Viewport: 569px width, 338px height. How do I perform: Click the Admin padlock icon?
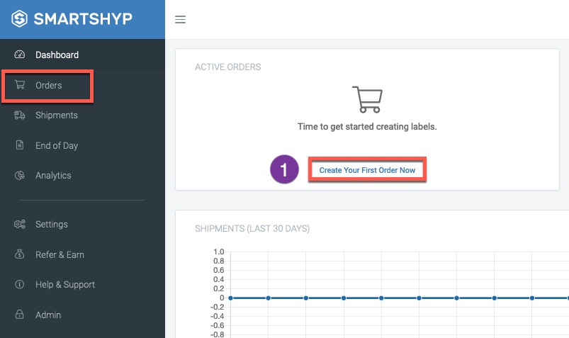click(x=20, y=315)
